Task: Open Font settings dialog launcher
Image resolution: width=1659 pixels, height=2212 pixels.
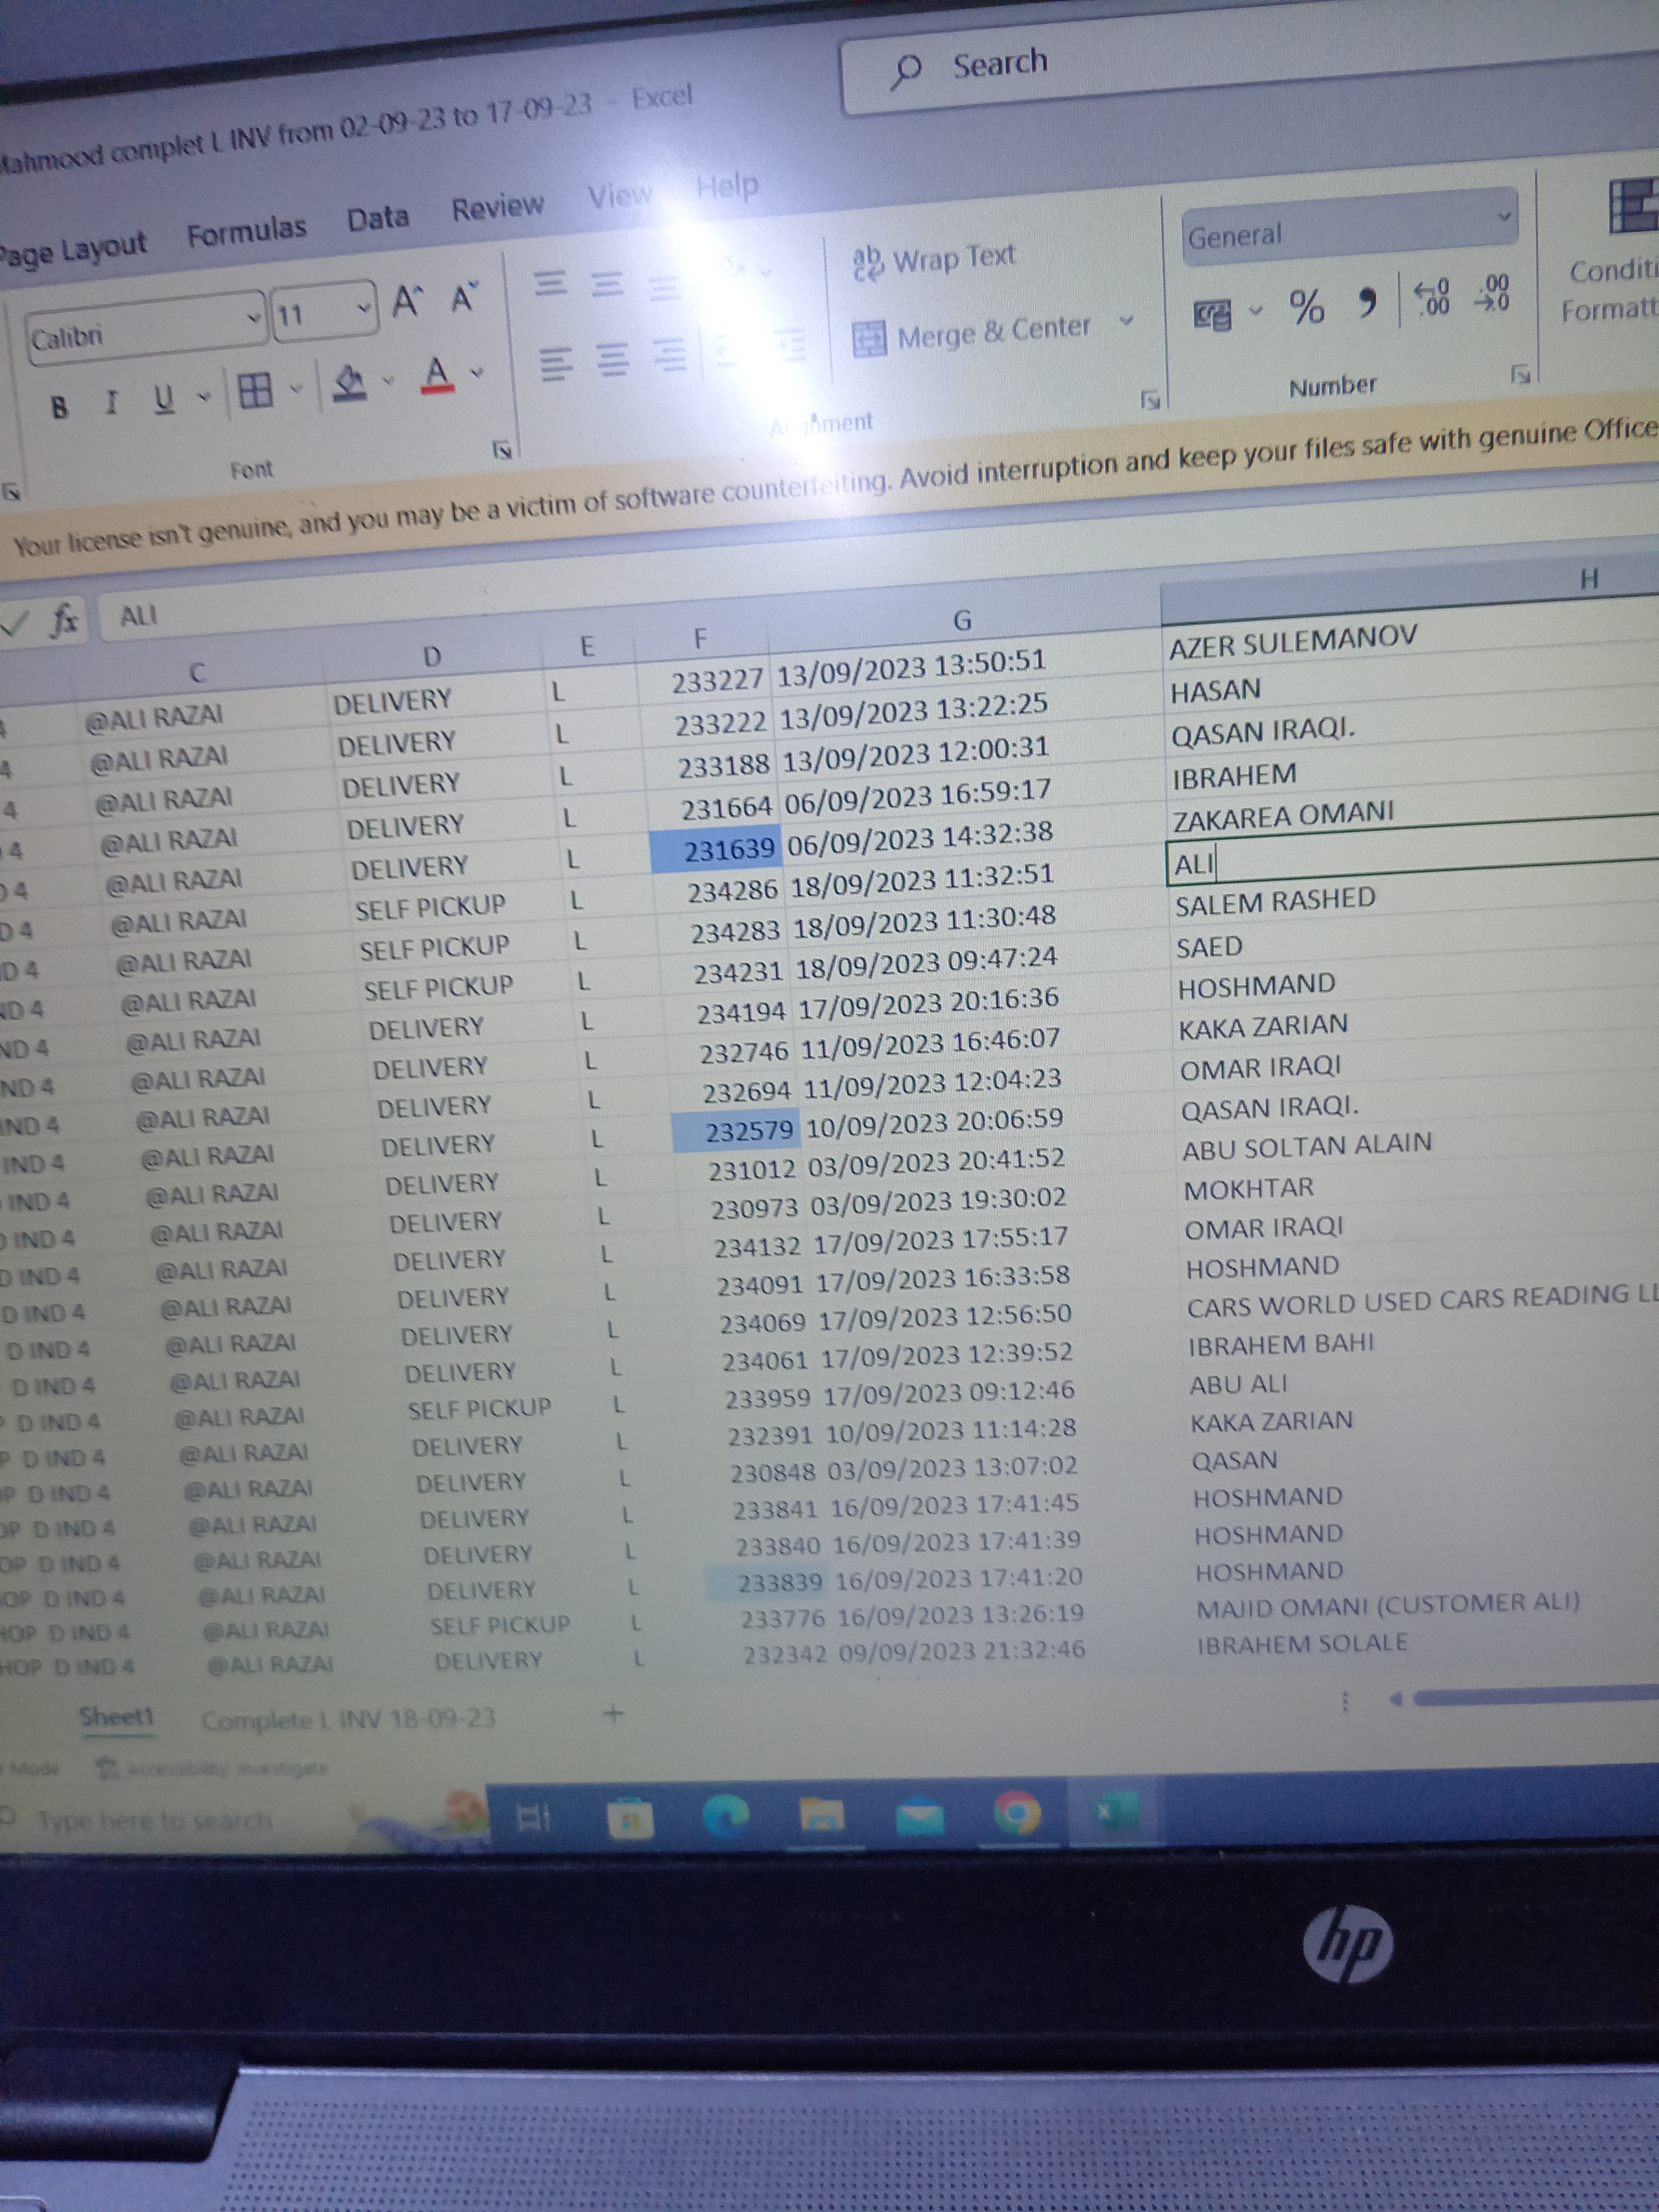Action: click(503, 451)
